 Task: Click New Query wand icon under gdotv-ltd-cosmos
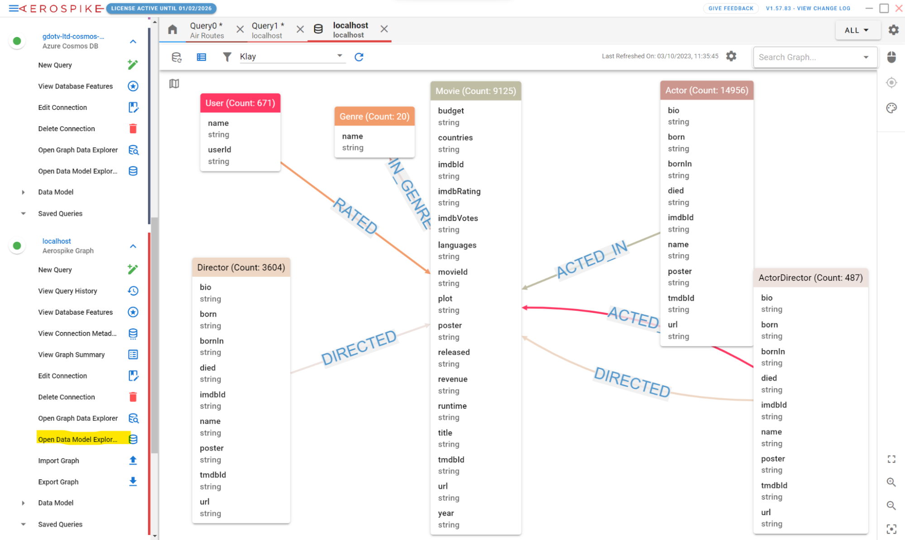tap(133, 65)
